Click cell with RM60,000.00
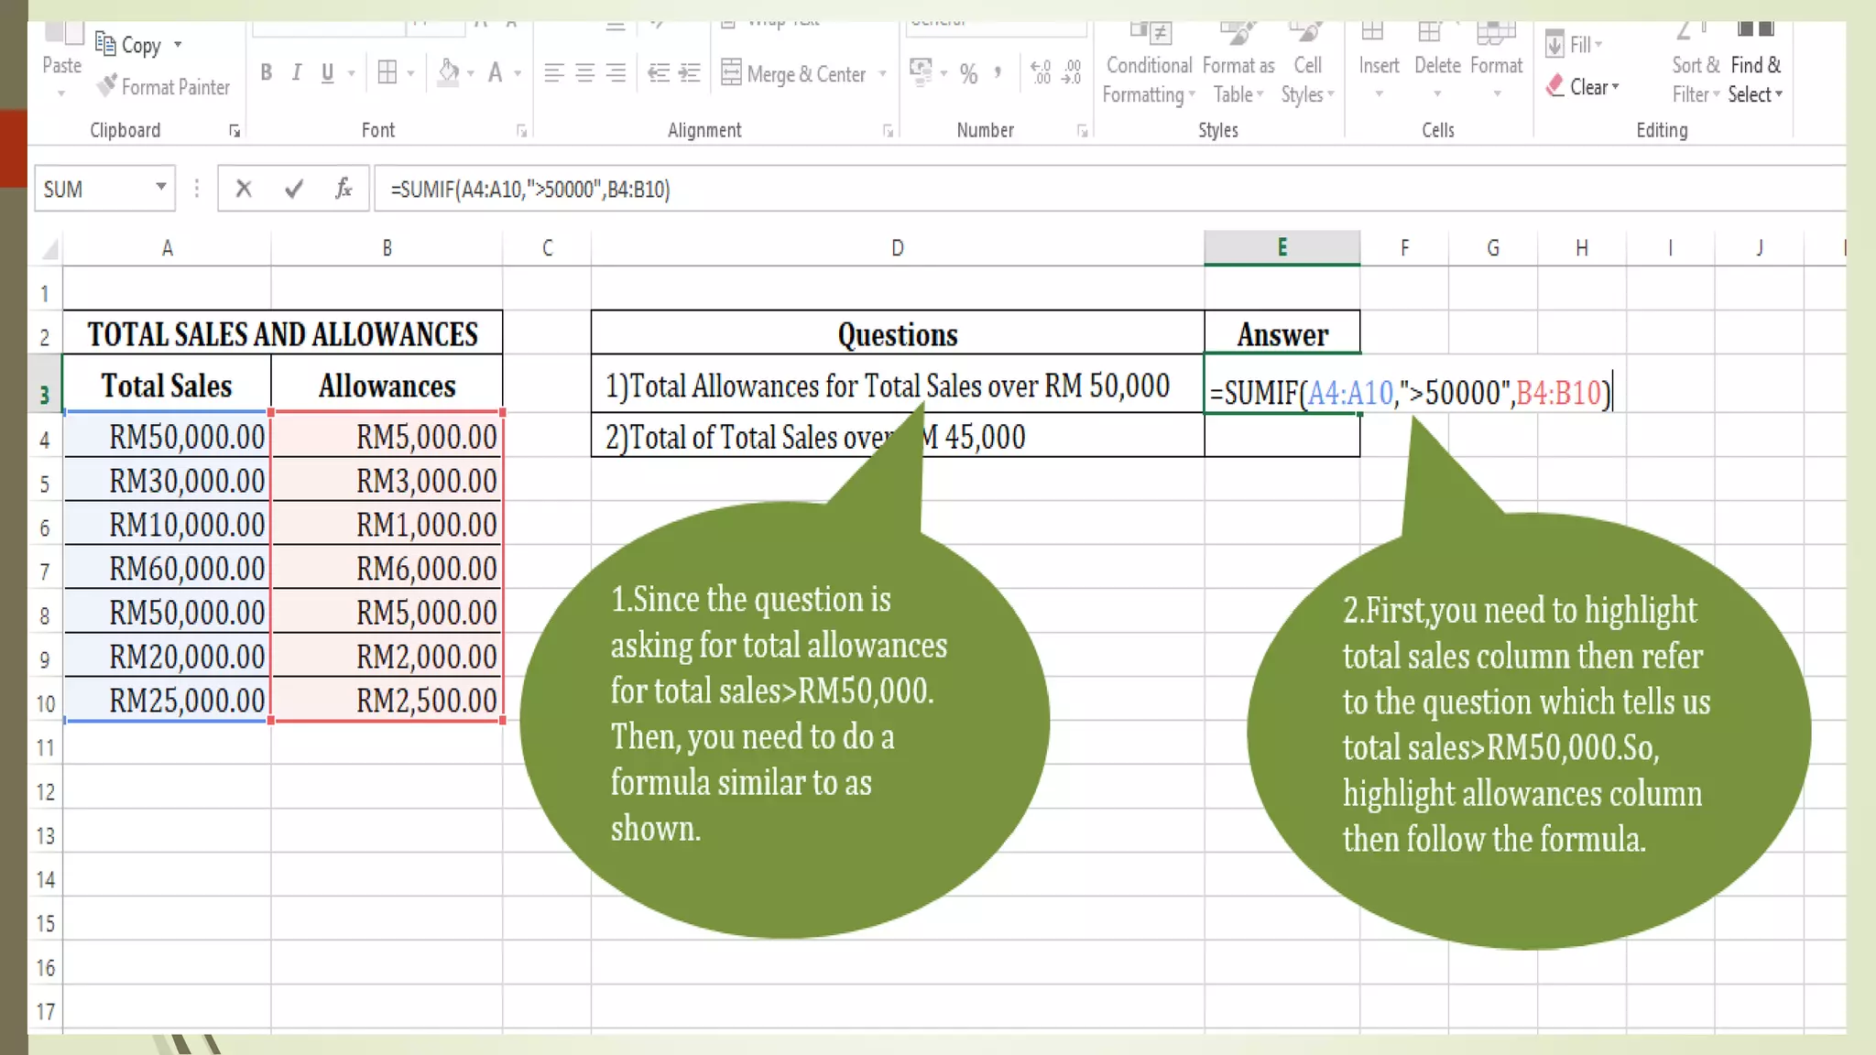Screen dimensions: 1876x1055 168,568
